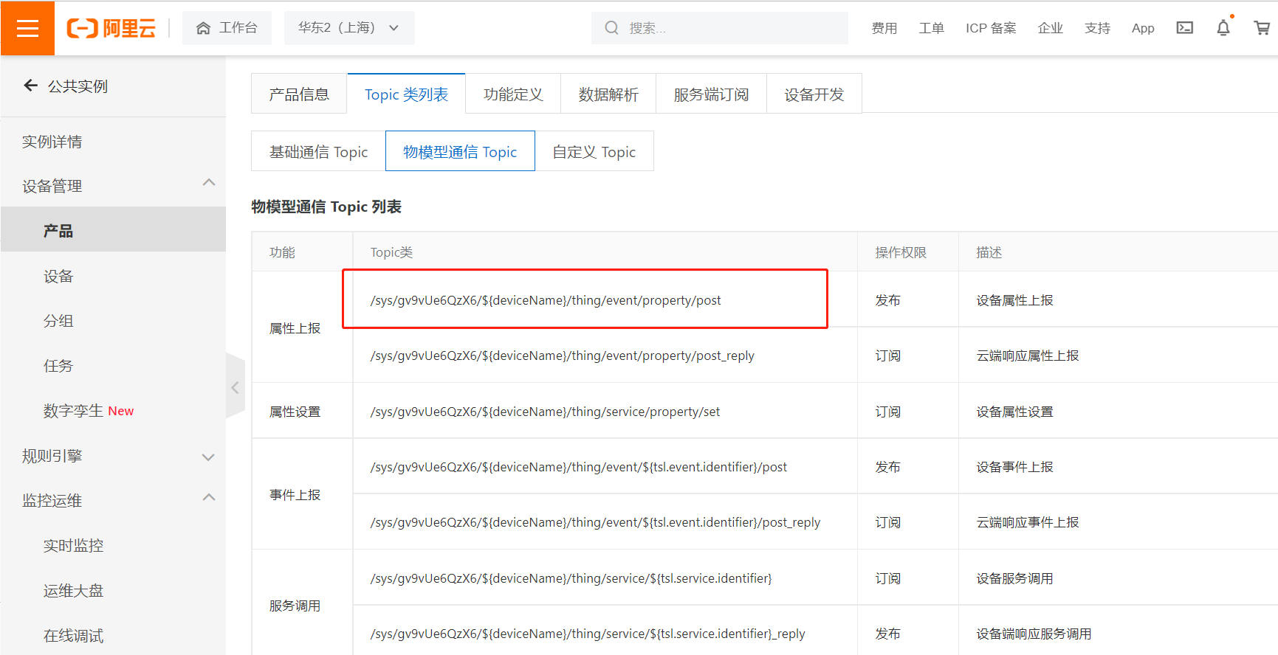The width and height of the screenshot is (1278, 655).
Task: Select the 自定义 Topic sub-tab
Action: point(594,151)
